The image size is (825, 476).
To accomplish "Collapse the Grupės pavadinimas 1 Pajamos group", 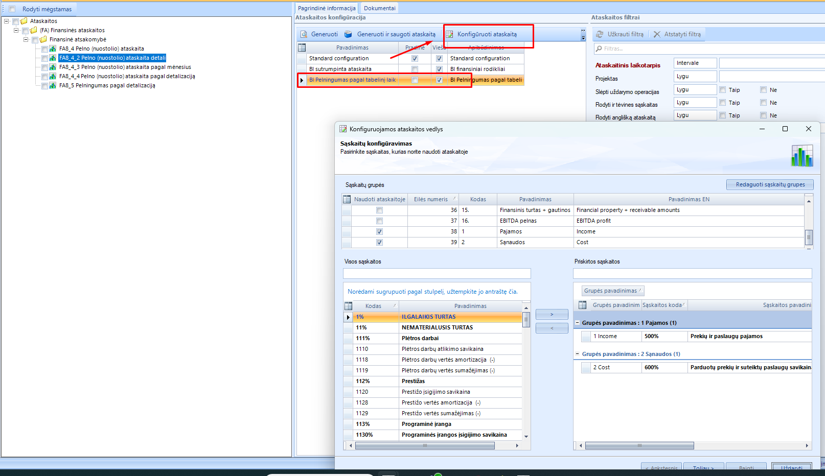I will tap(577, 323).
